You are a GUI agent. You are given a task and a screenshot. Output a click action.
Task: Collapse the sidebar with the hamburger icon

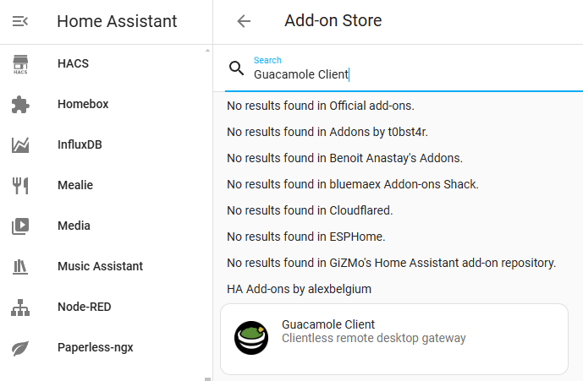20,21
